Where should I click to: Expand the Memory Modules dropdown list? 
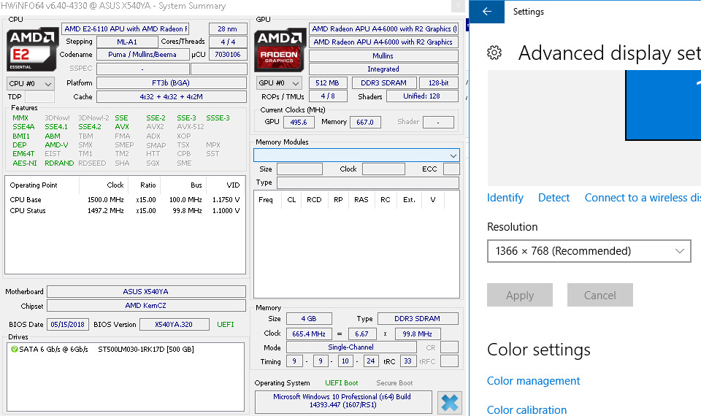pyautogui.click(x=356, y=155)
